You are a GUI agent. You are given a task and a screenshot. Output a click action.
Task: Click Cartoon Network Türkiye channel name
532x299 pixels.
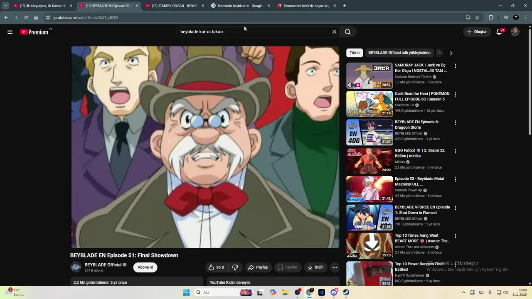413,77
